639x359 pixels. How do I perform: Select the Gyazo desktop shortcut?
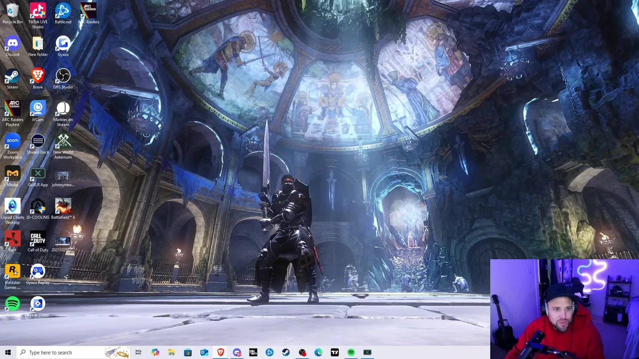pyautogui.click(x=63, y=46)
